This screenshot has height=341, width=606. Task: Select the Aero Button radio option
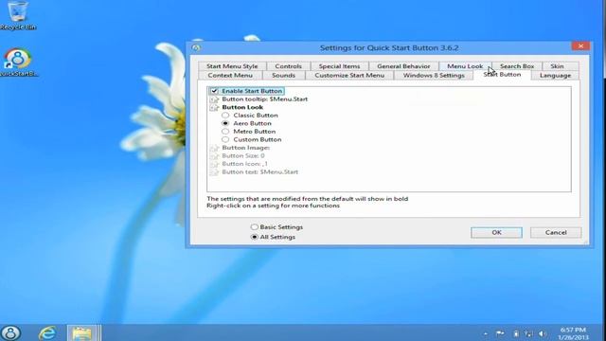(225, 123)
